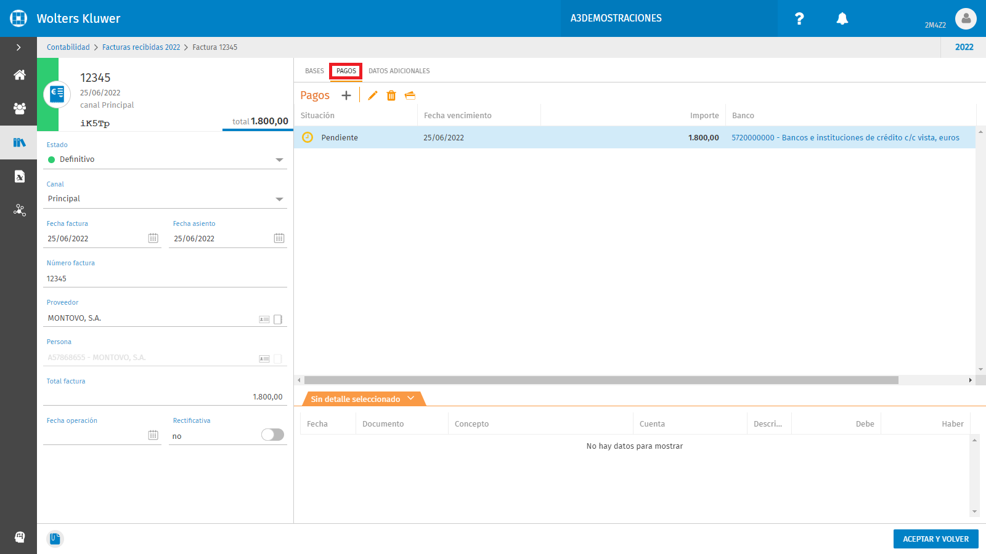This screenshot has height=554, width=986.
Task: Click the Total factura input field
Action: [x=165, y=396]
